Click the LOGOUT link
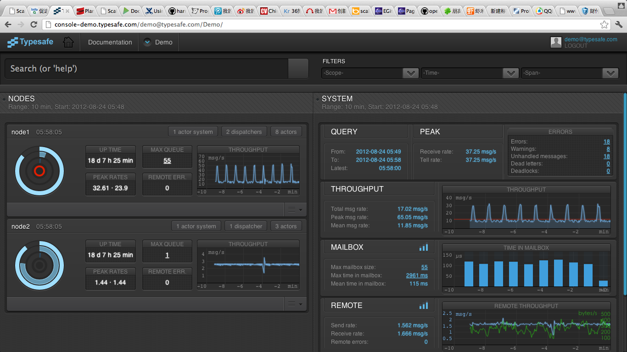Viewport: 627px width, 352px height. tap(576, 46)
